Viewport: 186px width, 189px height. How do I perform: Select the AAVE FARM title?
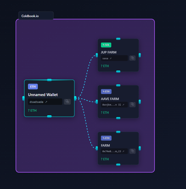110,99
